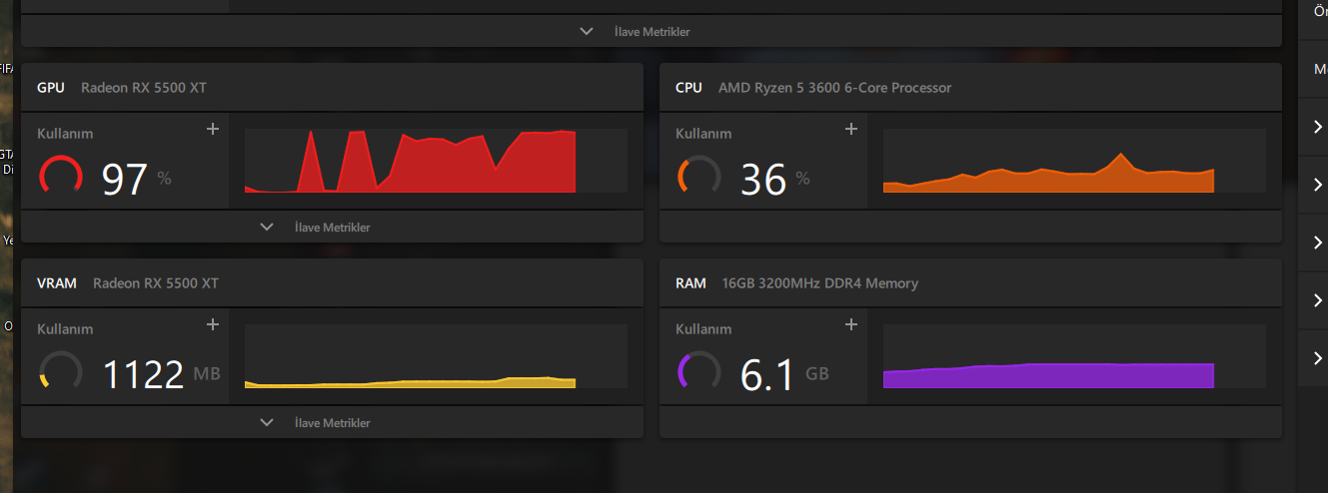
Task: Click the GPU 97 % value
Action: pos(137,179)
